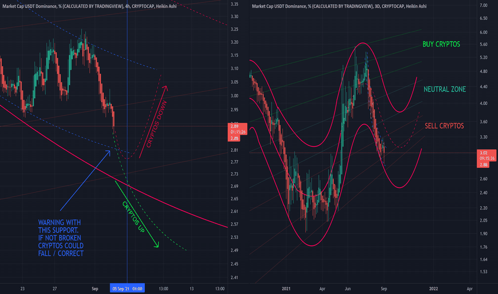The width and height of the screenshot is (498, 294).
Task: Click the 2.95 price axis value
Action: coord(235,110)
